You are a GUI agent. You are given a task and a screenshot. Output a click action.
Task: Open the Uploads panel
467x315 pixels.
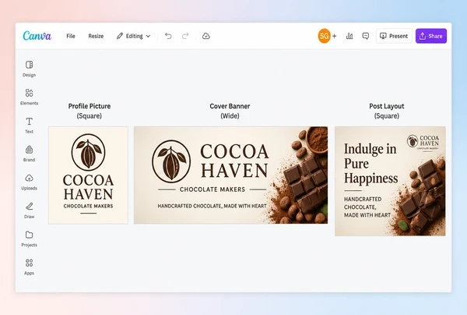pos(30,182)
